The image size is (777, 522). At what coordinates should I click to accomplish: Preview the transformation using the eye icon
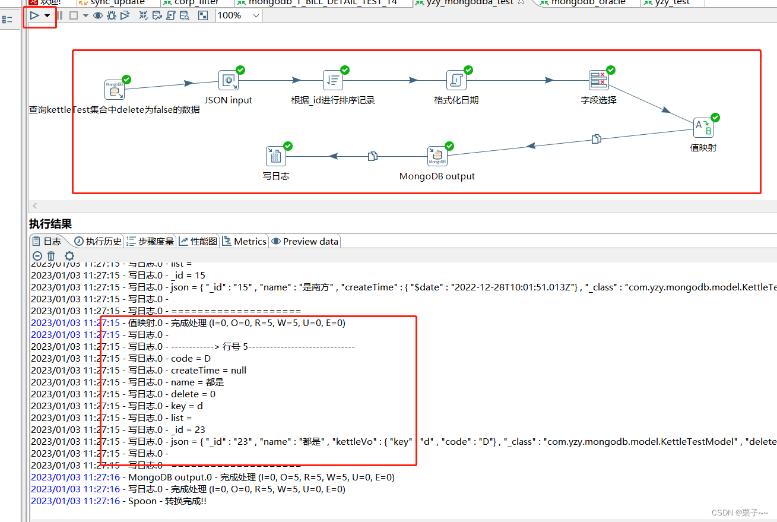[x=98, y=15]
